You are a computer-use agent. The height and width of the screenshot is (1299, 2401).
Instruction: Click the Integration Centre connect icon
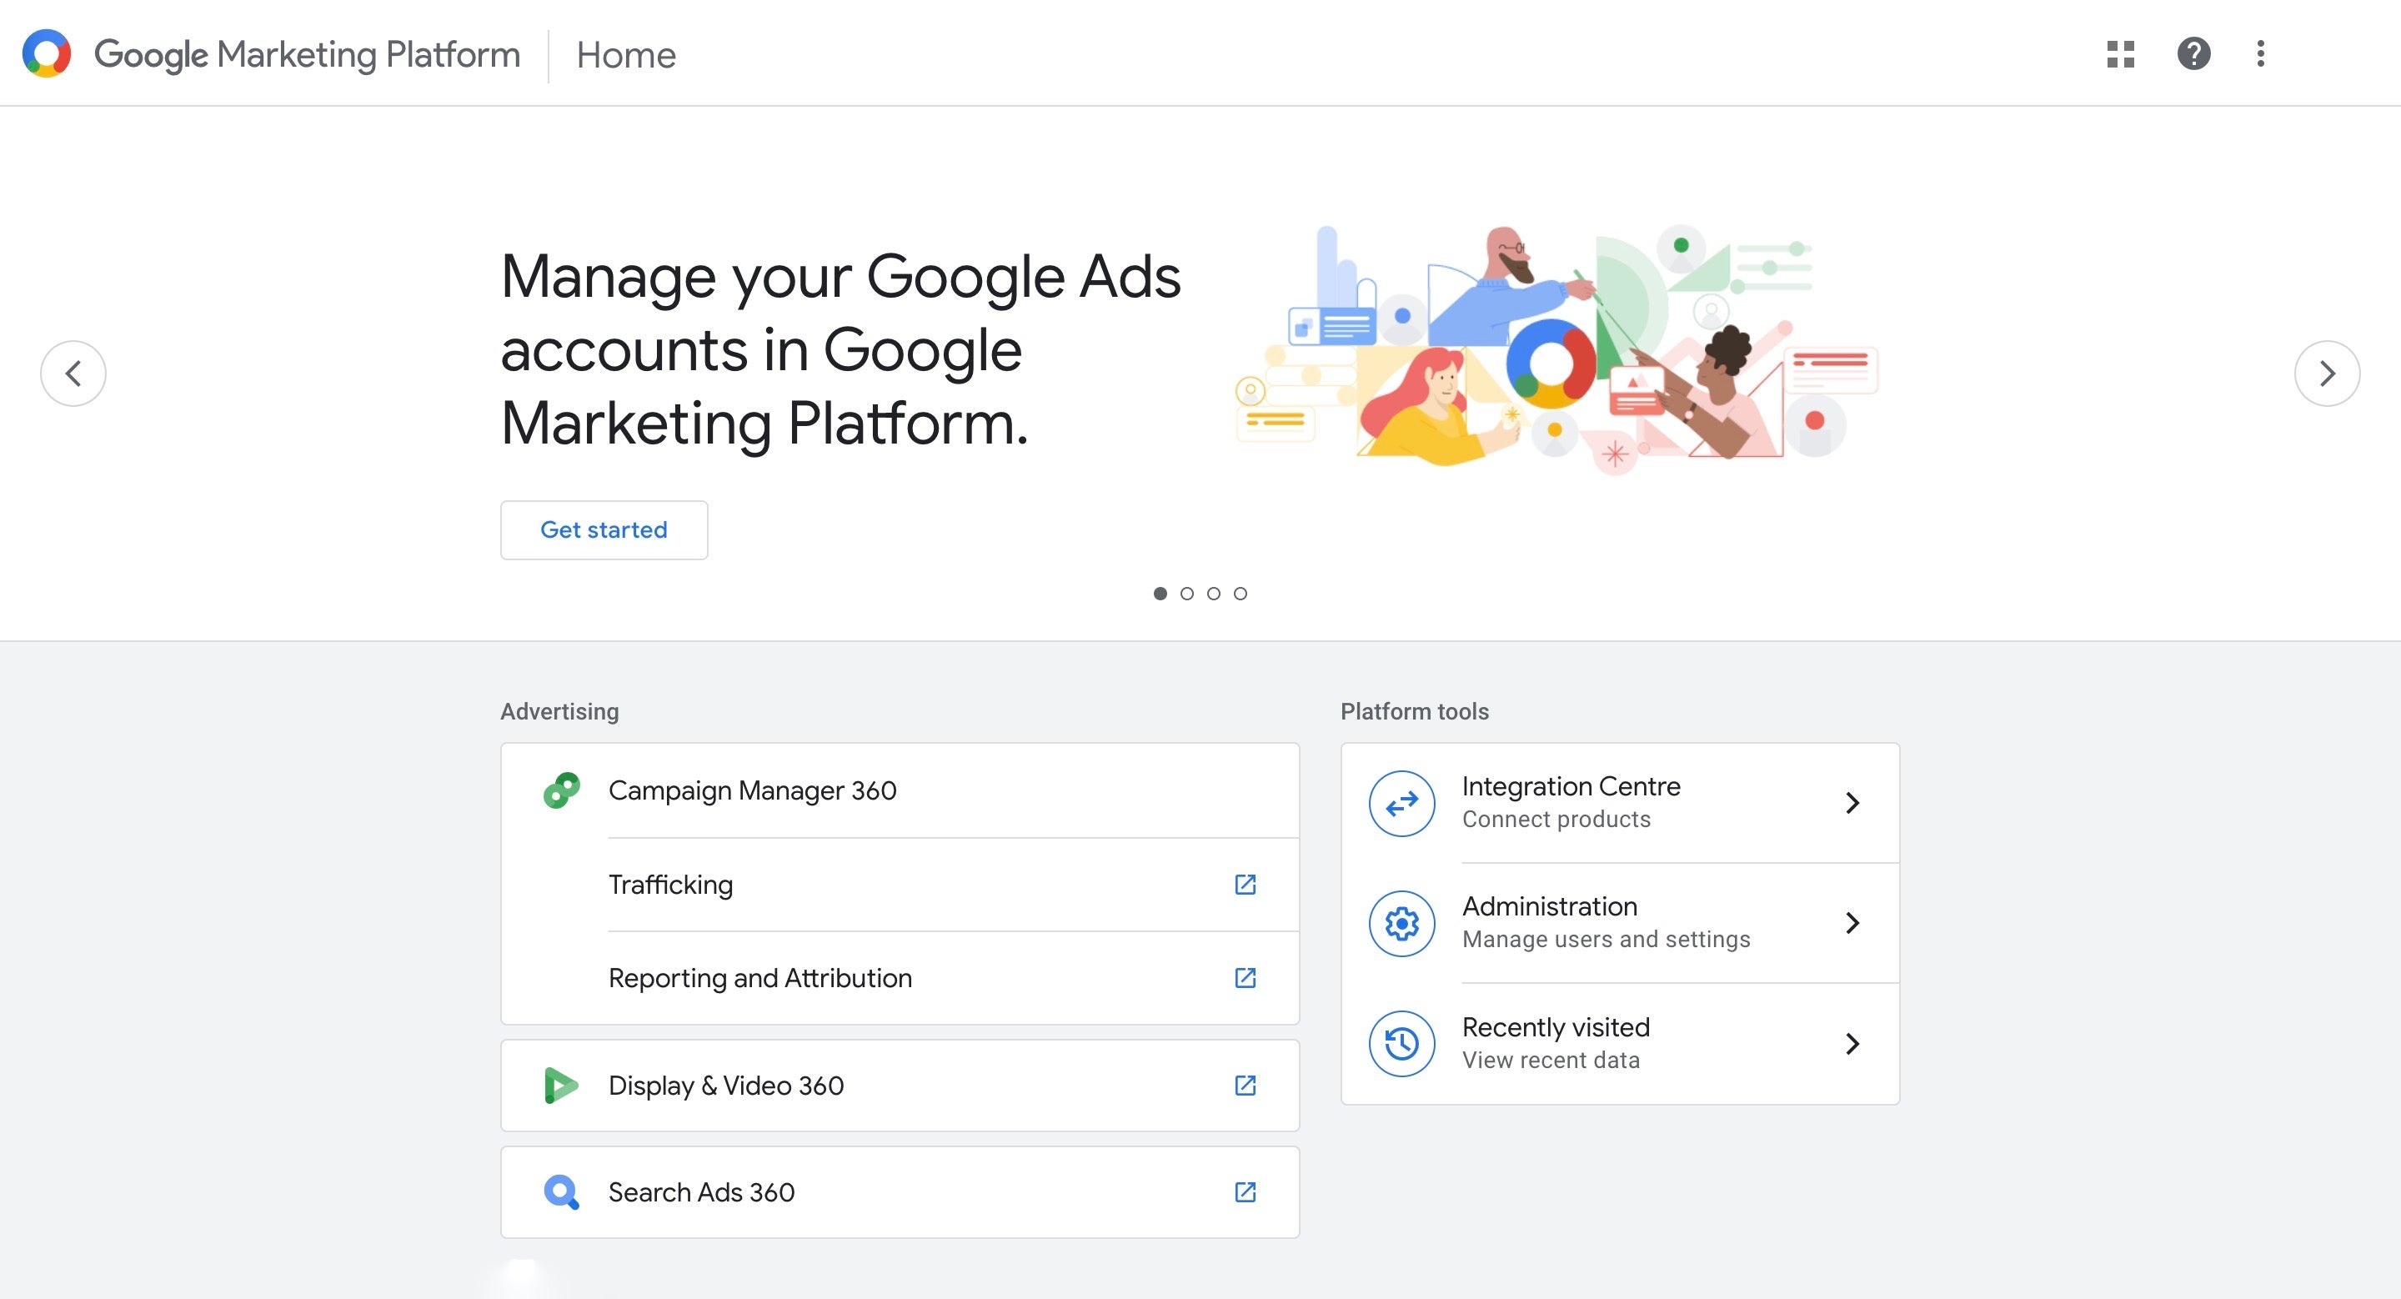click(x=1400, y=801)
